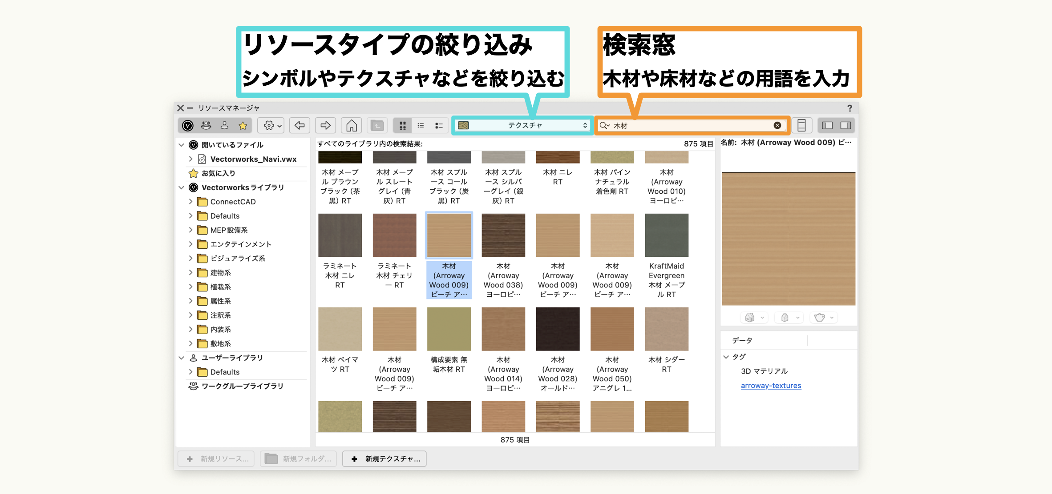Switch to list view icon
1052x494 pixels.
tap(421, 126)
